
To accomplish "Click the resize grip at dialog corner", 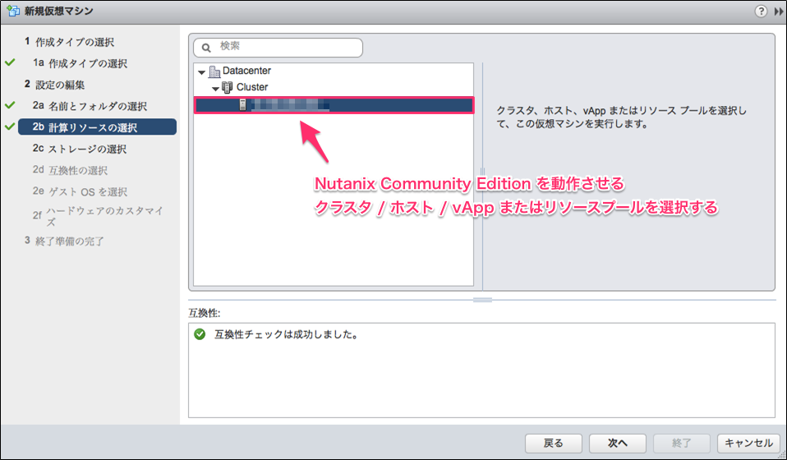I will click(782, 455).
